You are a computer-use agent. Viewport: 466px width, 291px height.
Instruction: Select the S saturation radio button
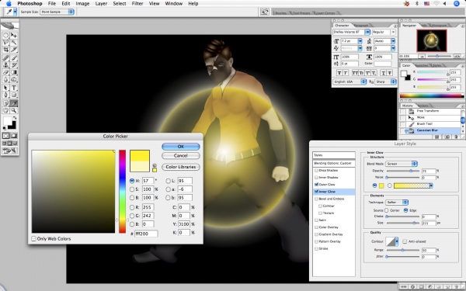coord(132,189)
